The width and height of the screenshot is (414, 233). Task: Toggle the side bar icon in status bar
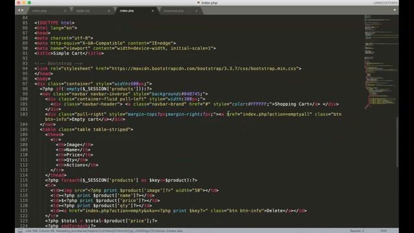[20, 231]
